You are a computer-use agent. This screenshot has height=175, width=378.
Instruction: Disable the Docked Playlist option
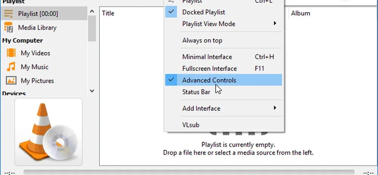pos(203,12)
